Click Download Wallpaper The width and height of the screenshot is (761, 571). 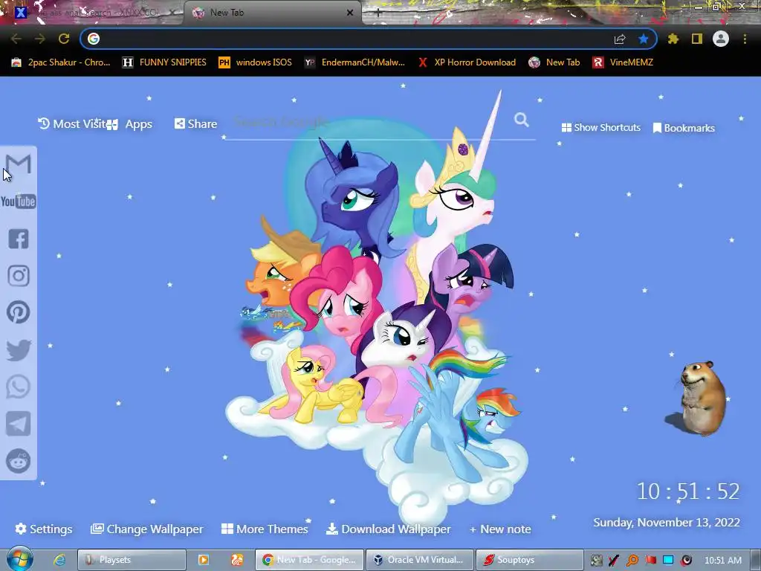click(x=388, y=529)
